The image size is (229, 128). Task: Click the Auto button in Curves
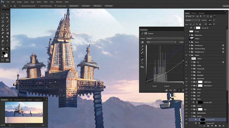click(x=181, y=42)
